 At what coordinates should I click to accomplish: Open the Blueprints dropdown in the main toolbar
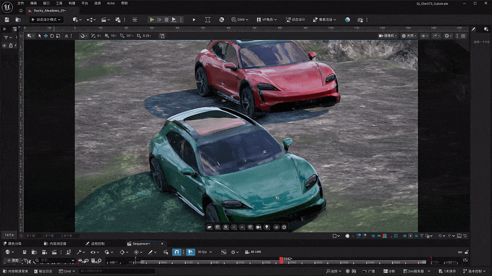click(91, 20)
